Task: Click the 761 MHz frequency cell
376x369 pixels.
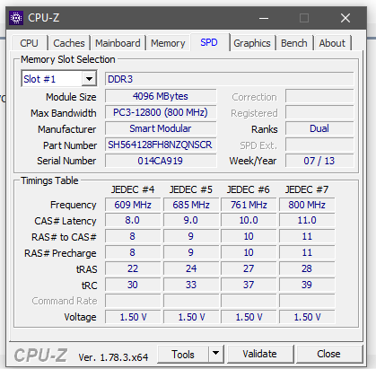Action: [249, 205]
